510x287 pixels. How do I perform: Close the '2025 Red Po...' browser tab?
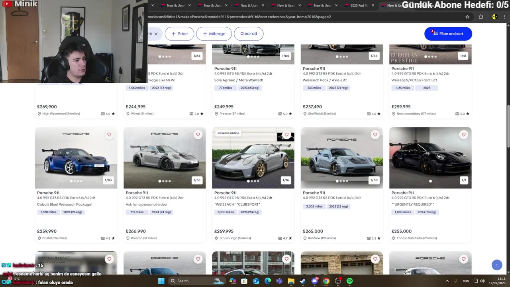click(x=373, y=6)
